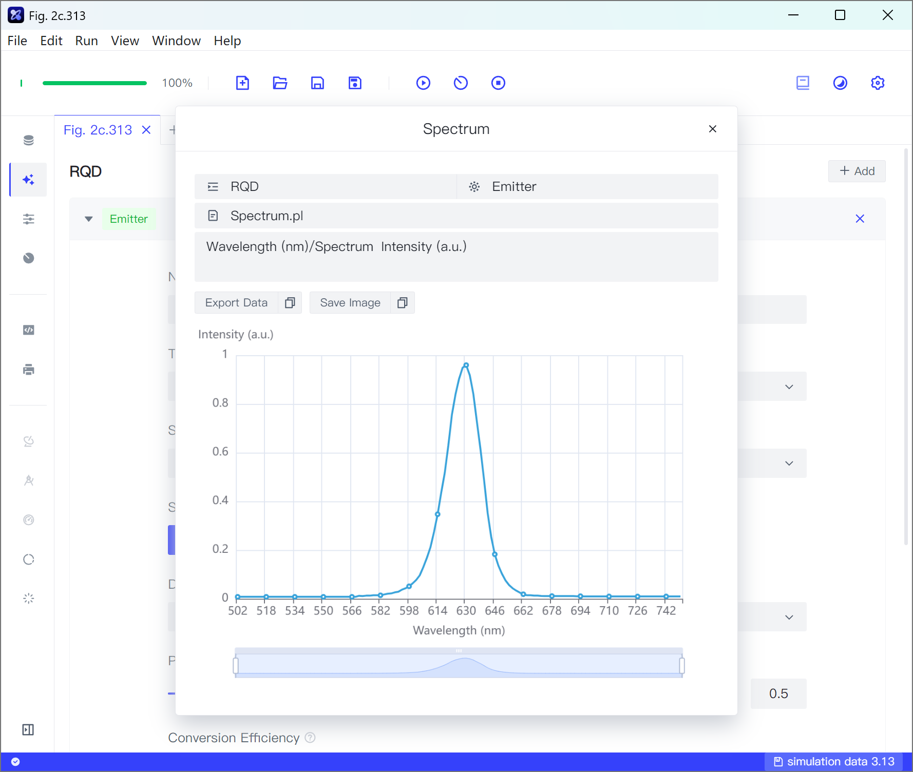Image resolution: width=913 pixels, height=772 pixels.
Task: Click the curve-fit sidebar icon
Action: (x=29, y=441)
